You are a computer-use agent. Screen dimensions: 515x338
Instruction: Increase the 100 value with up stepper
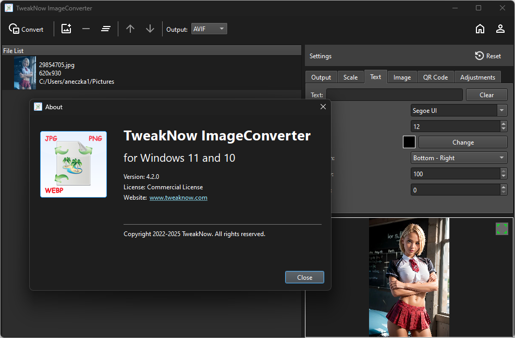point(504,171)
